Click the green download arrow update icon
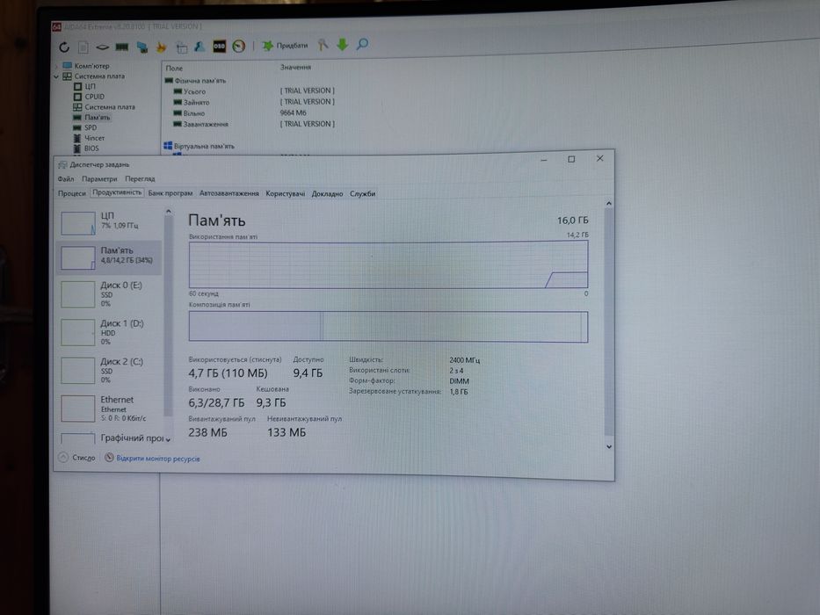The image size is (820, 615). 343,45
